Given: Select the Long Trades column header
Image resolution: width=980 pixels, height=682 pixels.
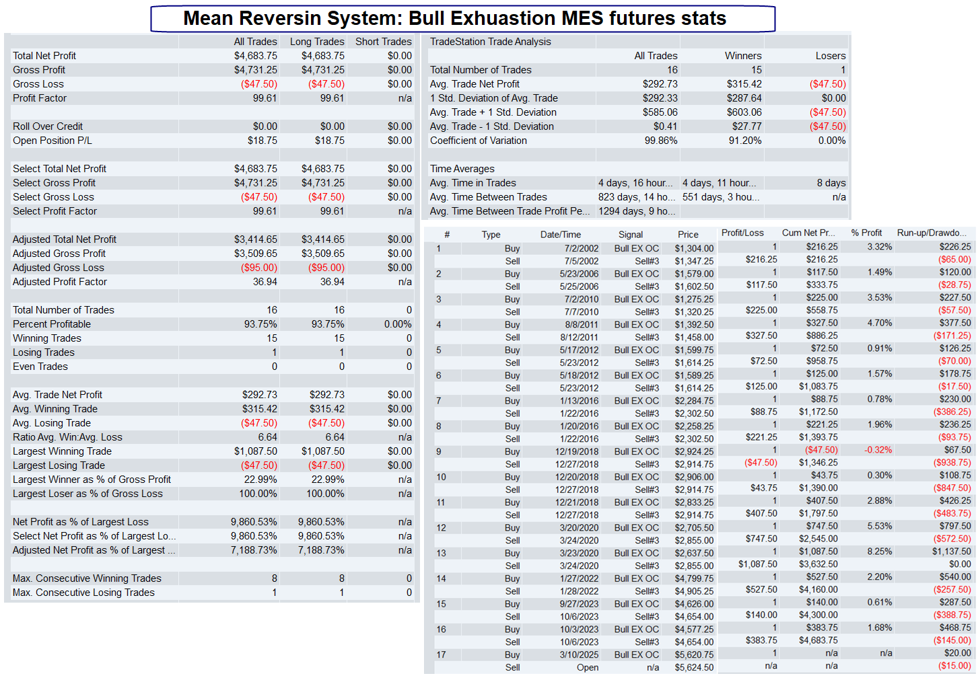Looking at the screenshot, I should [x=317, y=42].
